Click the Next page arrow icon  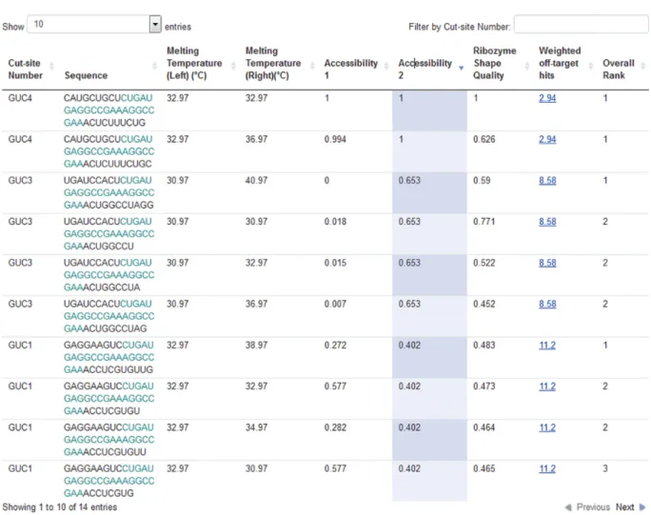click(642, 507)
